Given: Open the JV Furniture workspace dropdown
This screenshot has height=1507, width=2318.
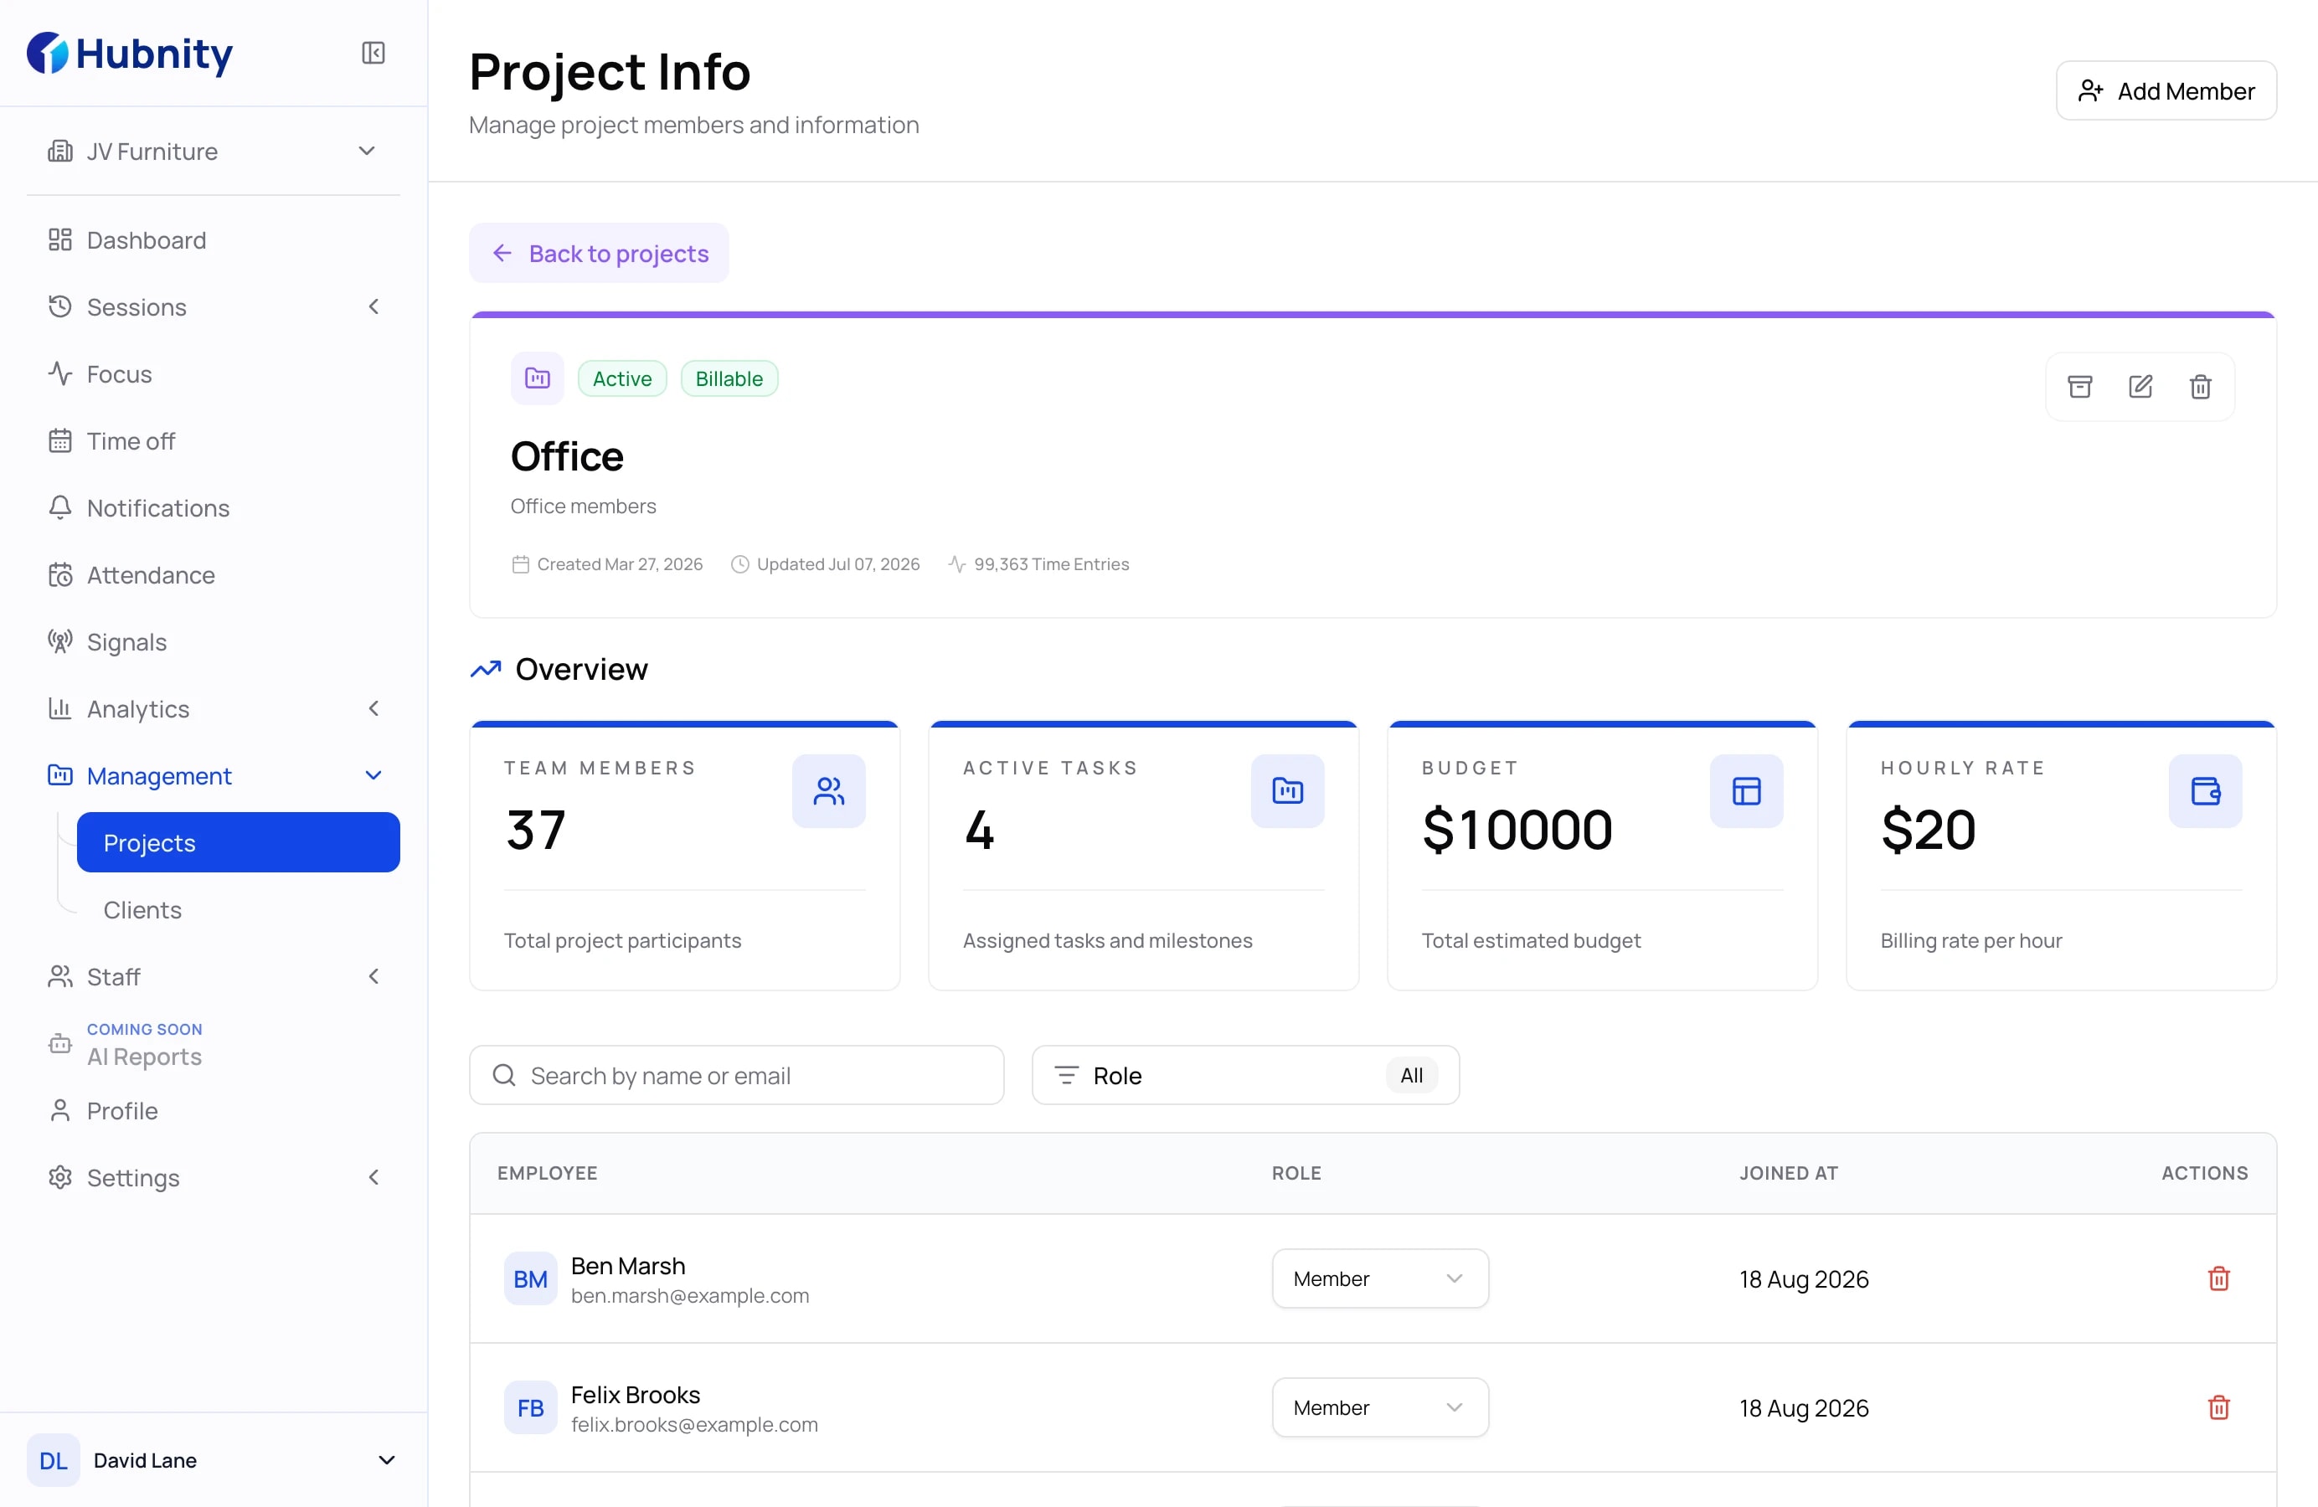Looking at the screenshot, I should tap(214, 151).
